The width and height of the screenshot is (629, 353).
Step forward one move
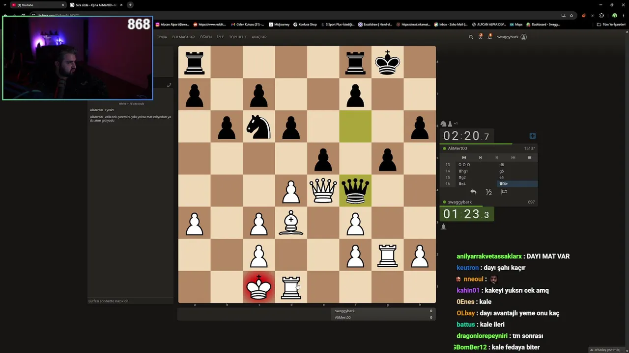496,157
